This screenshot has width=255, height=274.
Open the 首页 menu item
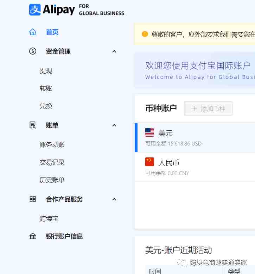52,32
